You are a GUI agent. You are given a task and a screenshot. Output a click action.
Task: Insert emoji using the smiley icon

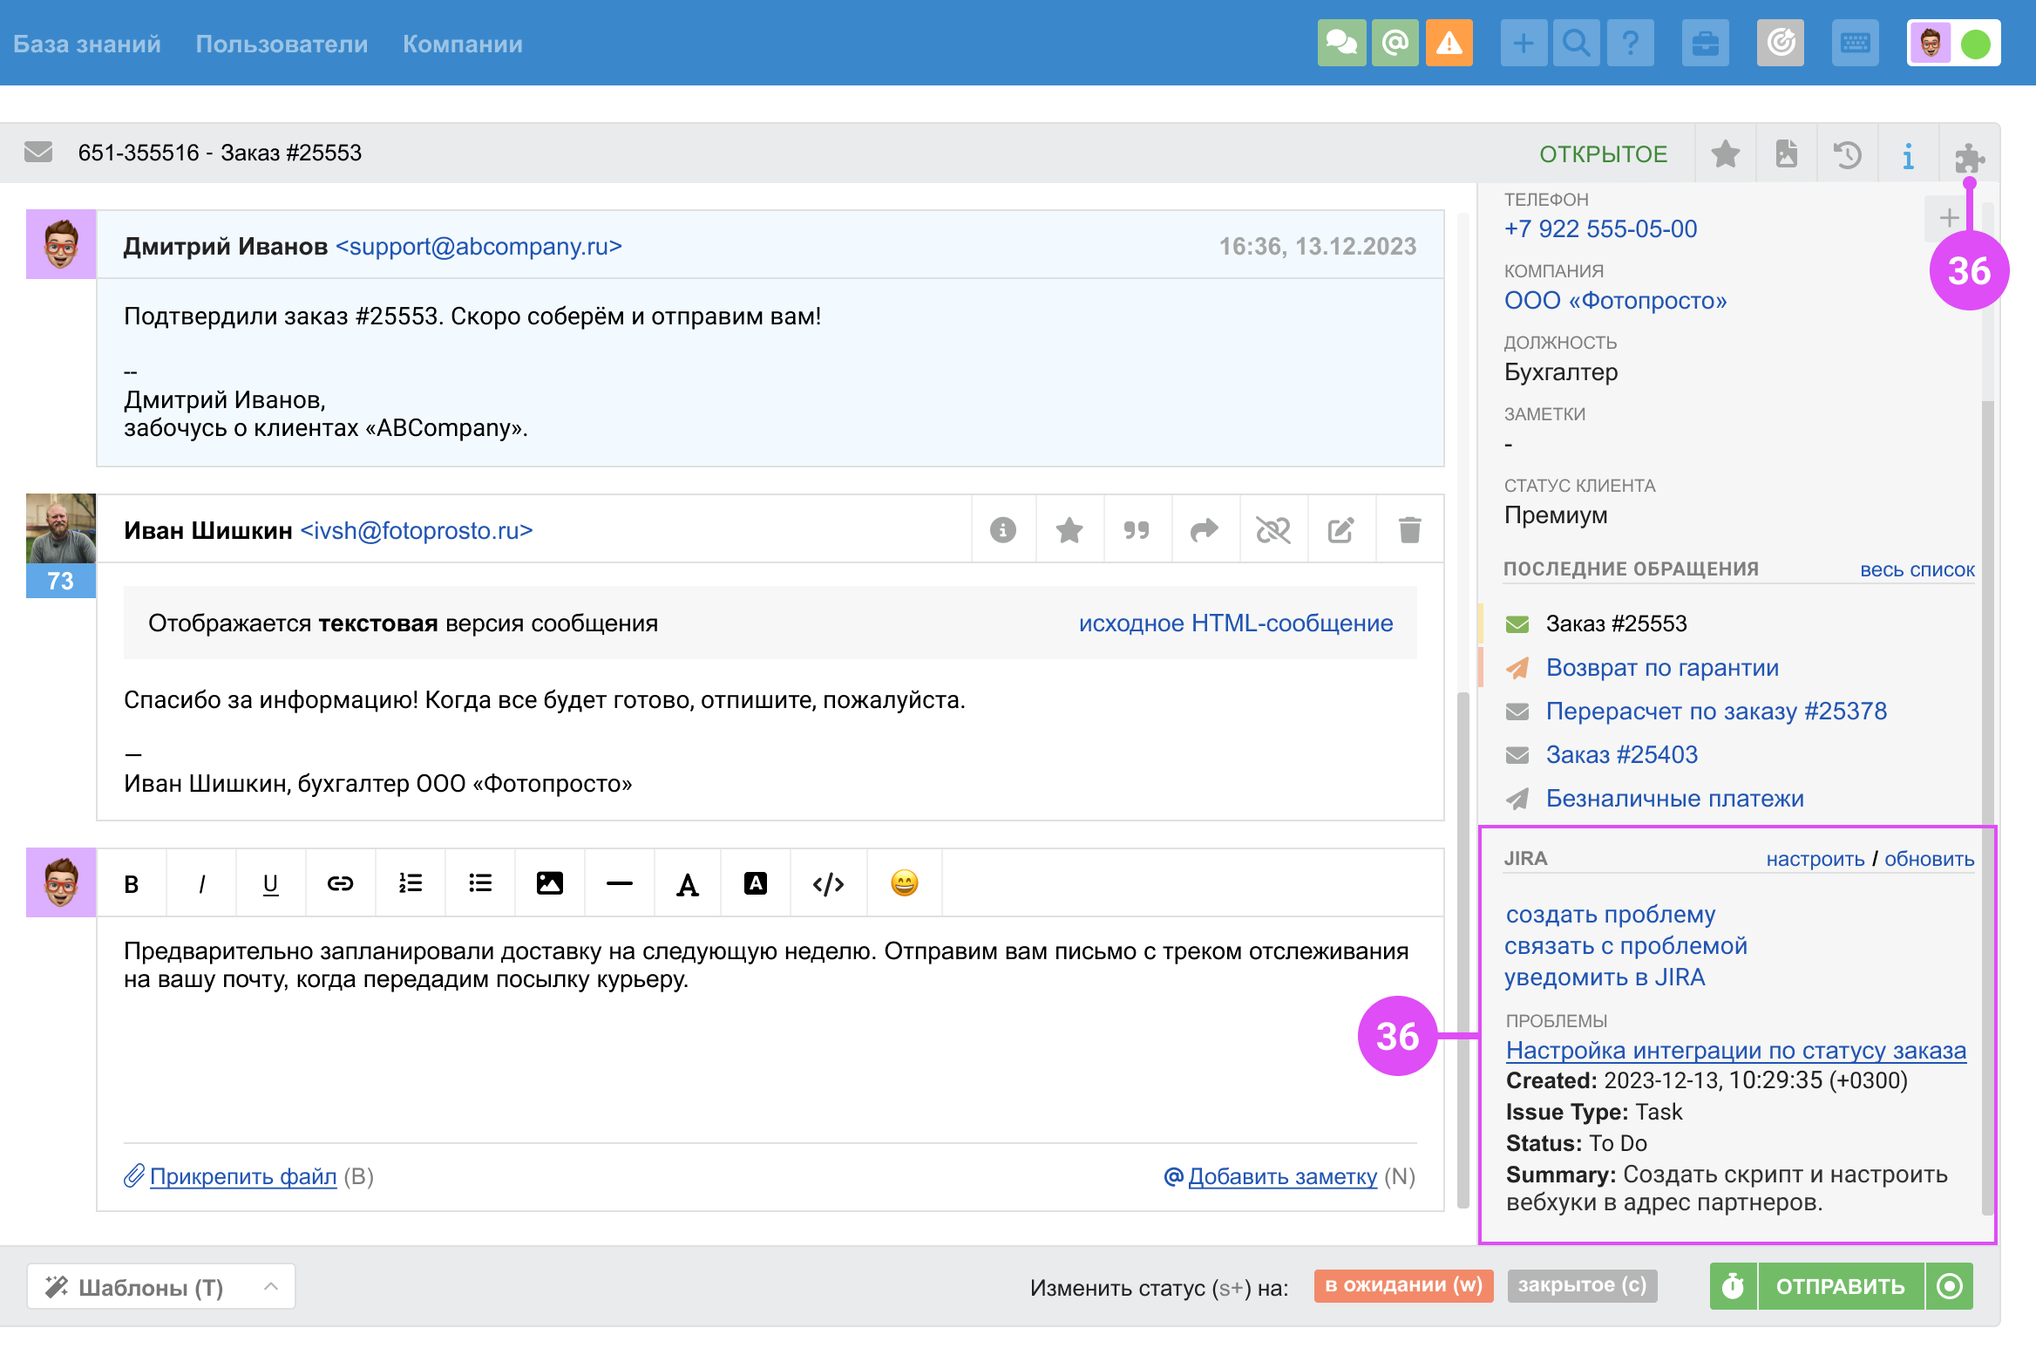click(904, 883)
